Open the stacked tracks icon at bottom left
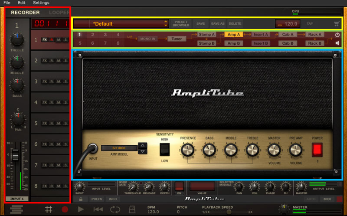This screenshot has height=216, width=347. coord(16,209)
